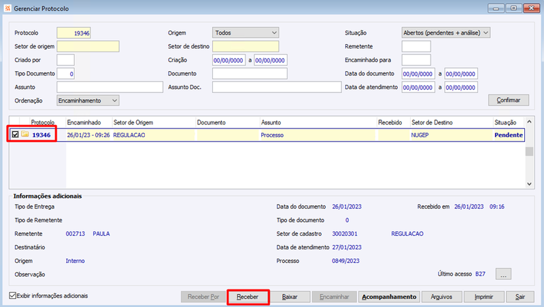The height and width of the screenshot is (307, 544).
Task: Minimize the Gerenciar Protocolo window
Action: tap(496, 8)
